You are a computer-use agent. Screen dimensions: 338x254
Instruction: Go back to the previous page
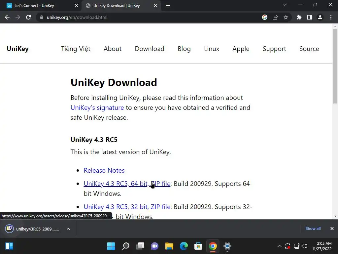(x=7, y=17)
